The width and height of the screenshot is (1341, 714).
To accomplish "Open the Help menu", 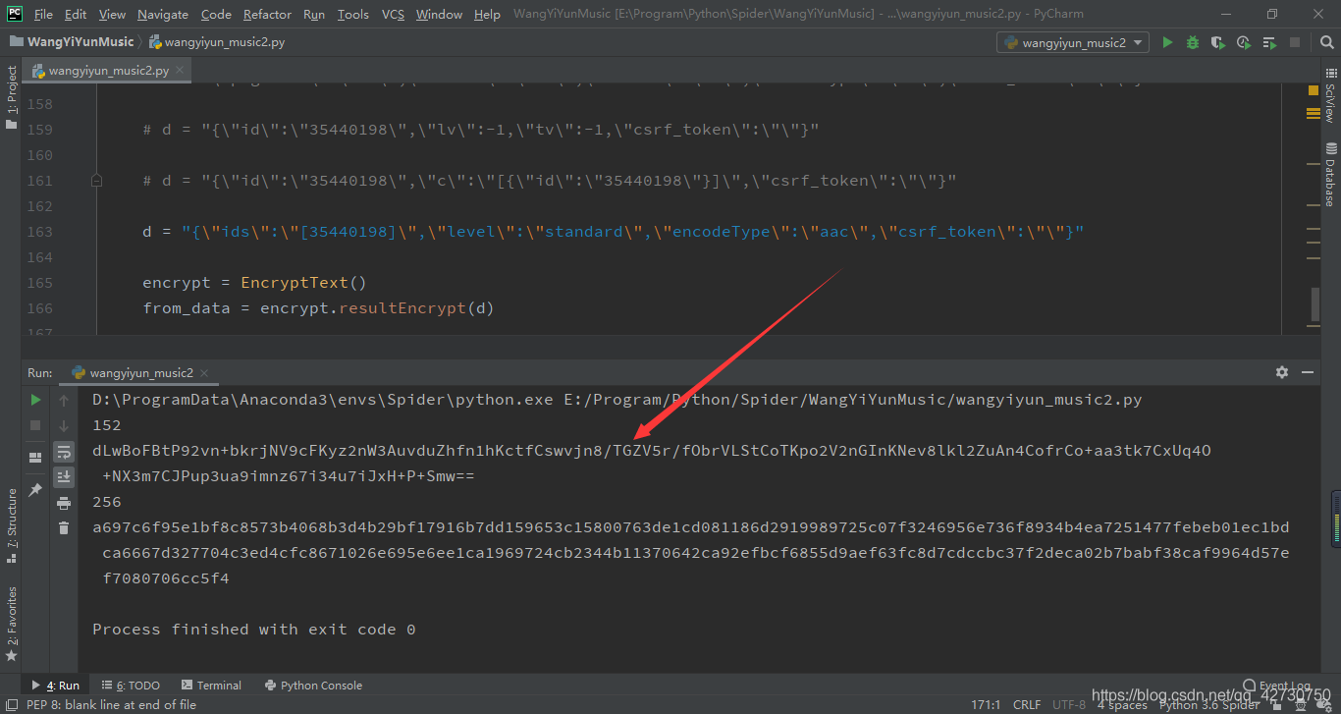I will (x=487, y=14).
